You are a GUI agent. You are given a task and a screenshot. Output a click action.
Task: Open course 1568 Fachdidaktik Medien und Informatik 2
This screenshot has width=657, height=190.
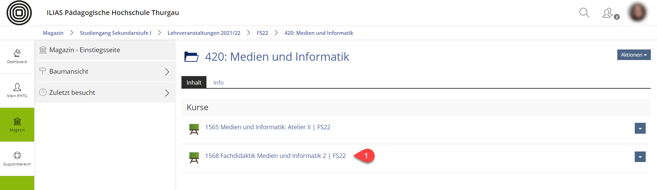point(275,156)
